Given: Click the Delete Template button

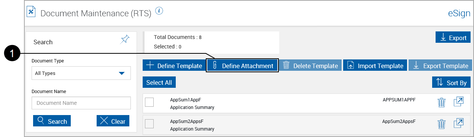Looking at the screenshot, I should [310, 65].
